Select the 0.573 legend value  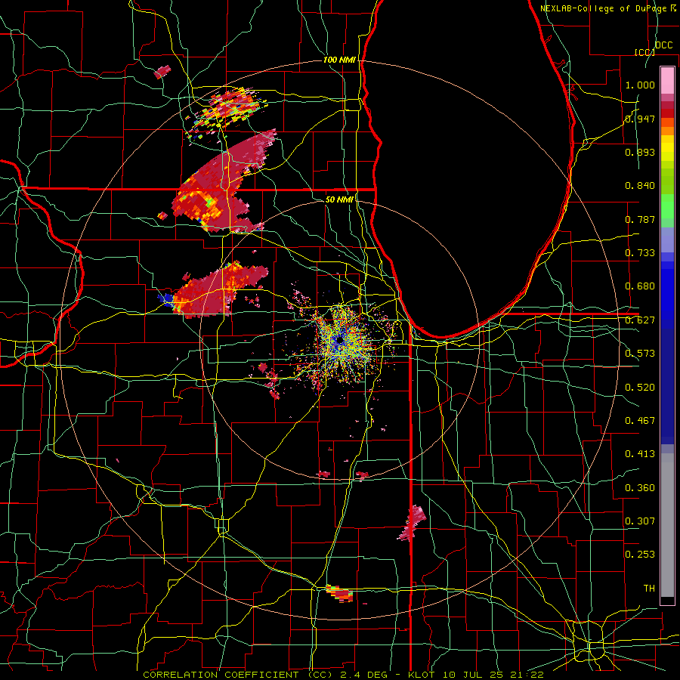640,354
